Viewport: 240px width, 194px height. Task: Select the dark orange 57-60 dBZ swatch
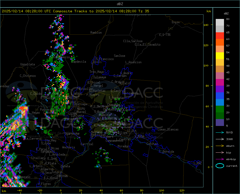coord(220,42)
